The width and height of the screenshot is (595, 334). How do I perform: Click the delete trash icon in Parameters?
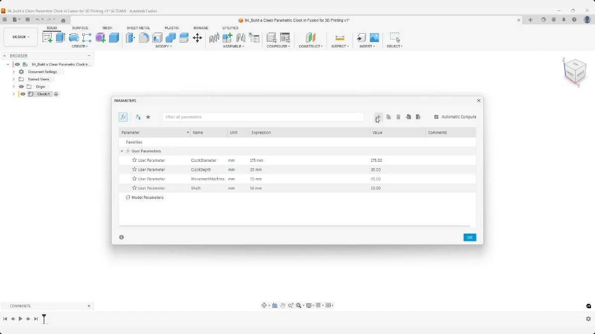click(x=398, y=117)
